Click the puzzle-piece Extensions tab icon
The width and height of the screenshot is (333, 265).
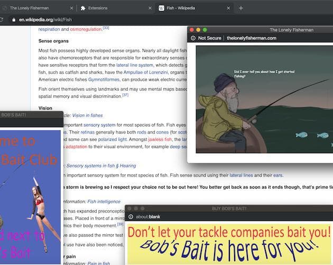click(83, 8)
